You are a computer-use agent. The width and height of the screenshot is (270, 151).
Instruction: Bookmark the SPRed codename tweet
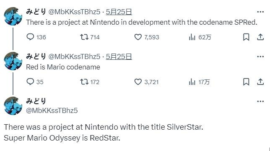246,37
